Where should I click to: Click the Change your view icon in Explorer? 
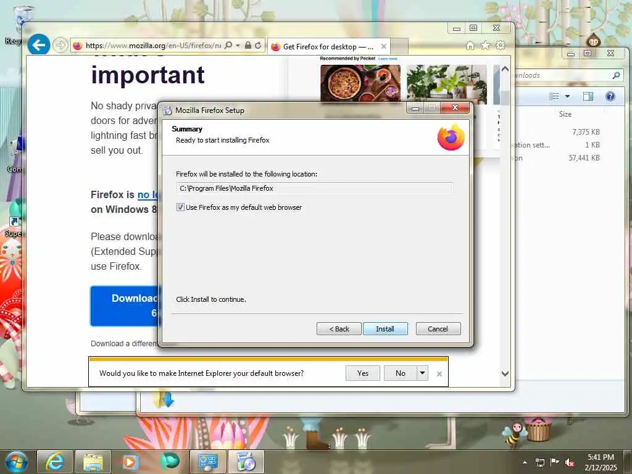click(554, 96)
